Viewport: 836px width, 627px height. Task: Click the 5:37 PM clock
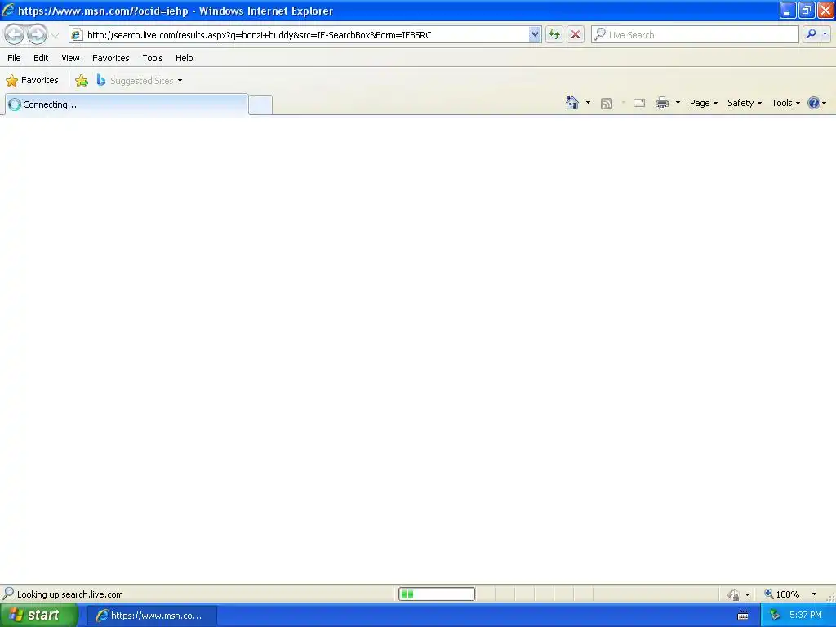tap(806, 616)
